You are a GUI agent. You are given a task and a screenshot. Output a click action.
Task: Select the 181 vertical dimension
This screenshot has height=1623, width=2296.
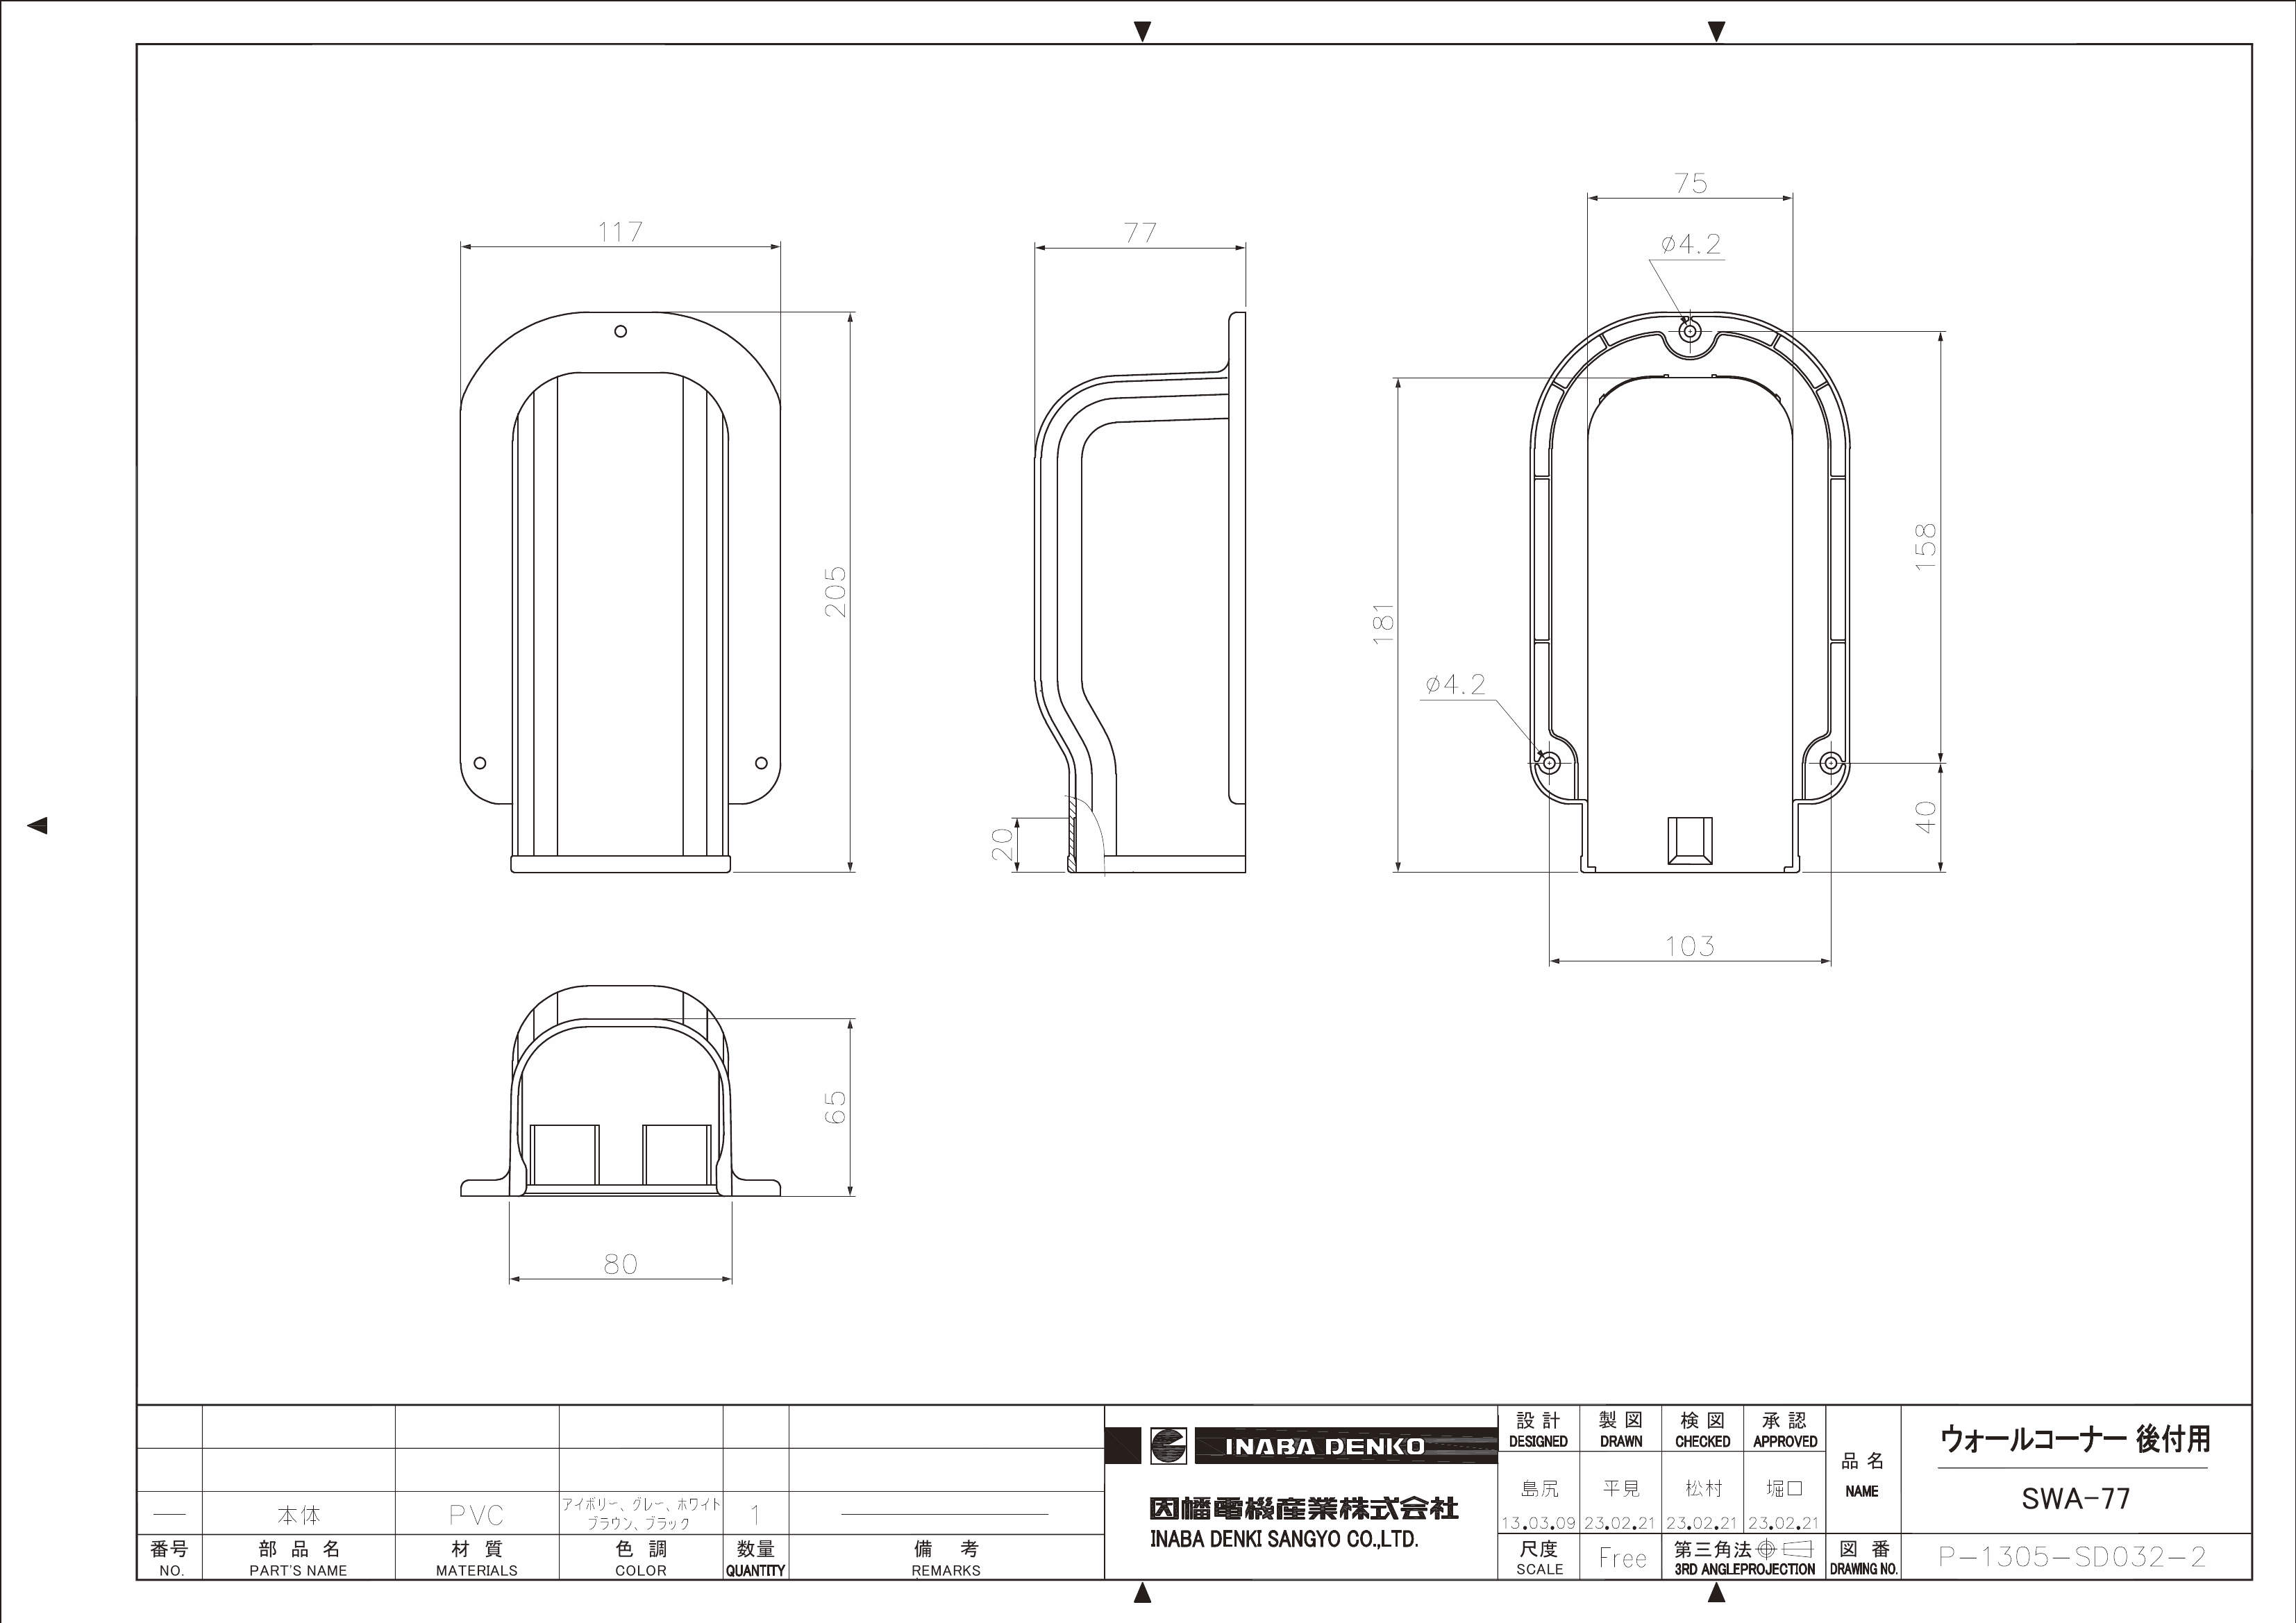point(1382,623)
